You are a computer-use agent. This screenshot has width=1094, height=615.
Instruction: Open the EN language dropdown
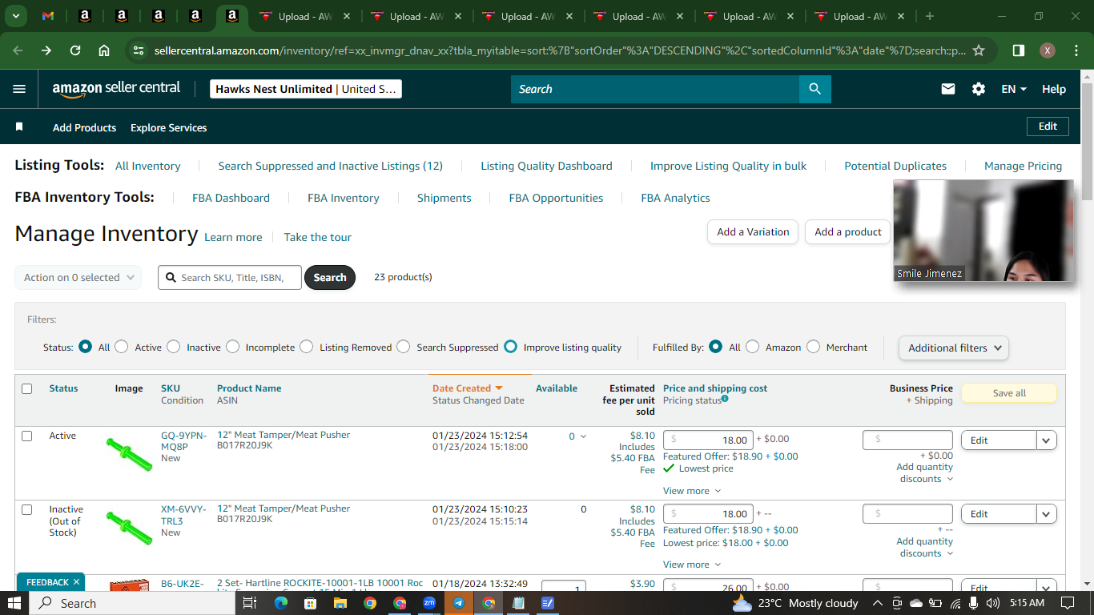click(x=1014, y=89)
